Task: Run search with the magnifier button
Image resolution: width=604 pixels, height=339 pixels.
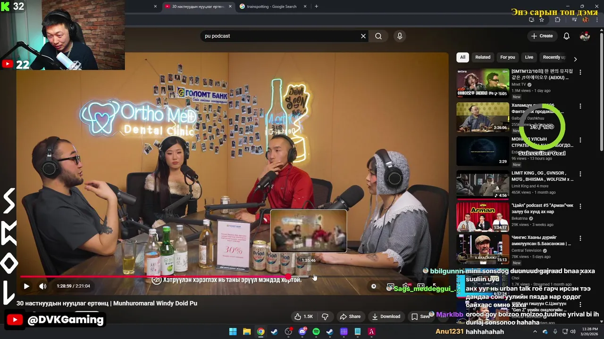Action: pos(378,36)
